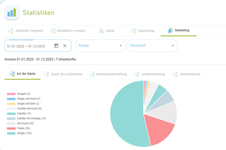The height and width of the screenshot is (150, 226).
Task: Click the Auslastung tab icon
Action: point(134,31)
